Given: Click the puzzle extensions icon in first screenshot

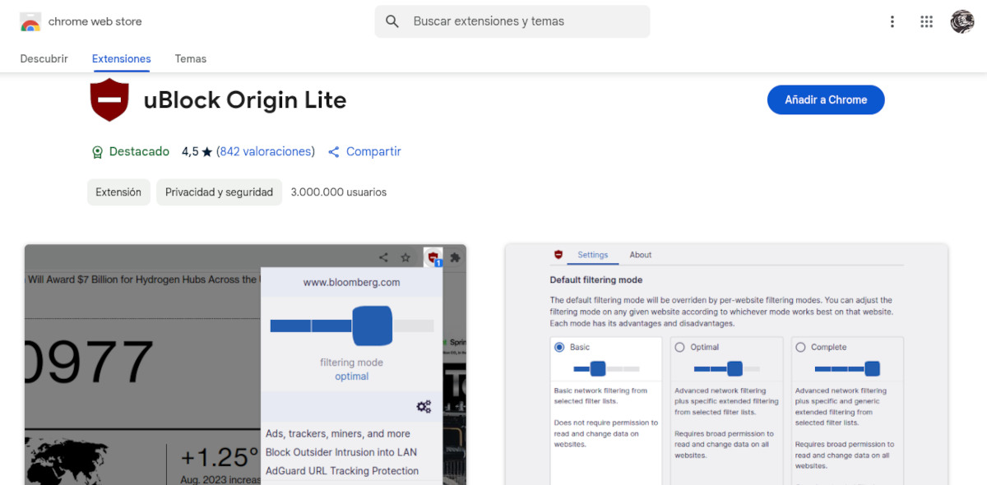Looking at the screenshot, I should [455, 257].
